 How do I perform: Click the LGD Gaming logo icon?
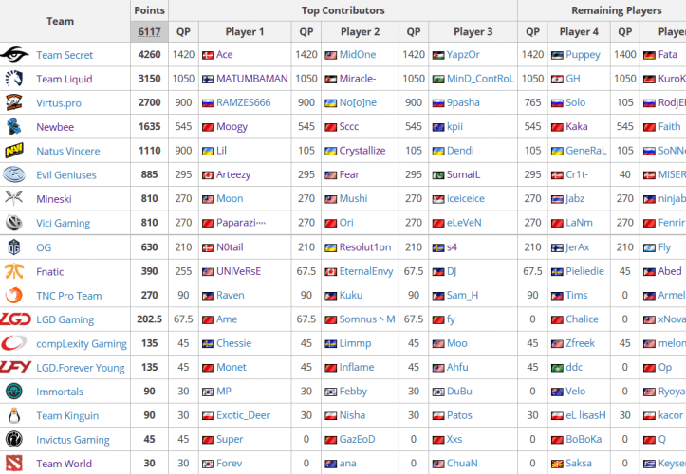point(15,319)
